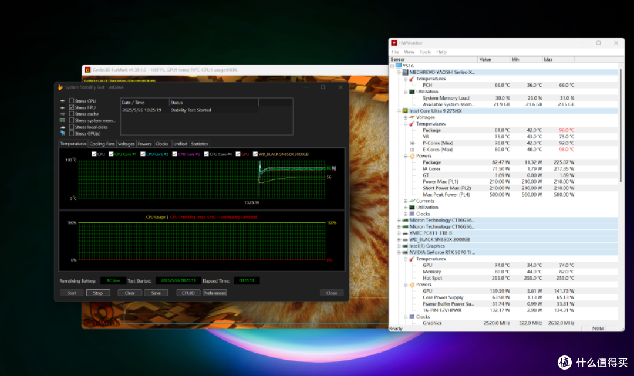Click the Clear button in AIDA64
This screenshot has height=376, width=634.
tap(130, 293)
